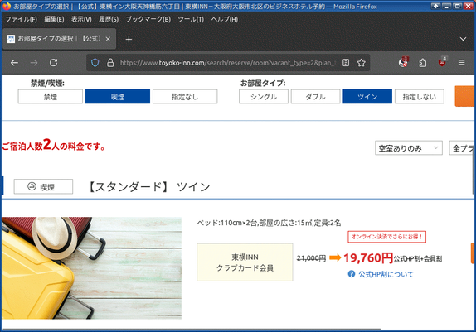Screen dimensions: 476x332
Task: Click the お部屋タイプ: label
Action: pyautogui.click(x=263, y=84)
